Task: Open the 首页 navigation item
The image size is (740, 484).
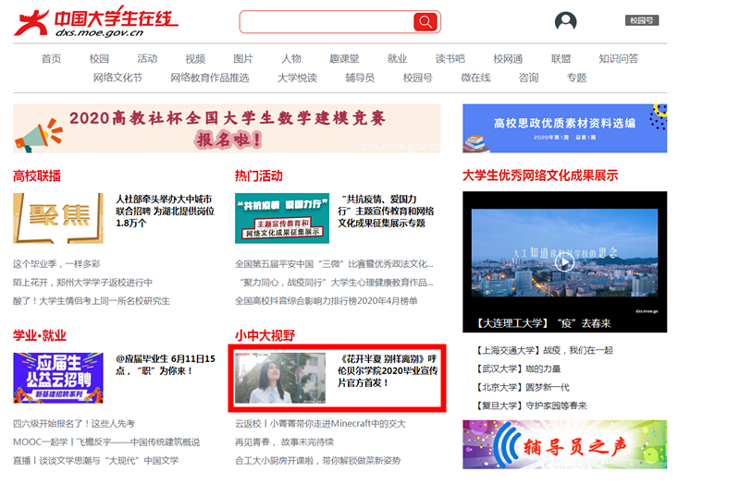Action: (x=51, y=59)
